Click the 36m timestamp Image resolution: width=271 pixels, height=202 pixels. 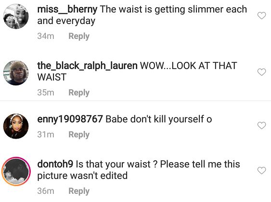point(46,191)
